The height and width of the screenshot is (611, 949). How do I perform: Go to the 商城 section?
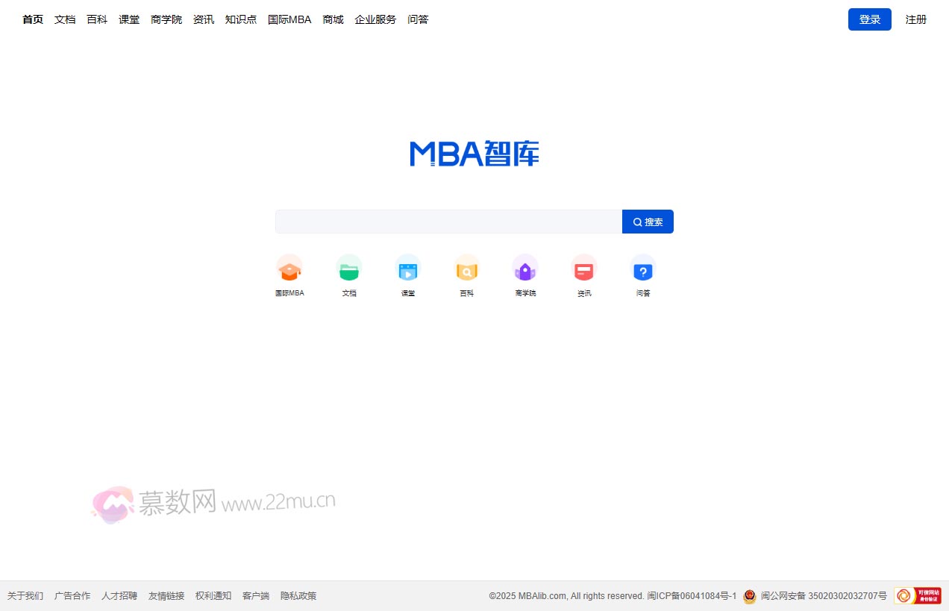click(x=333, y=19)
